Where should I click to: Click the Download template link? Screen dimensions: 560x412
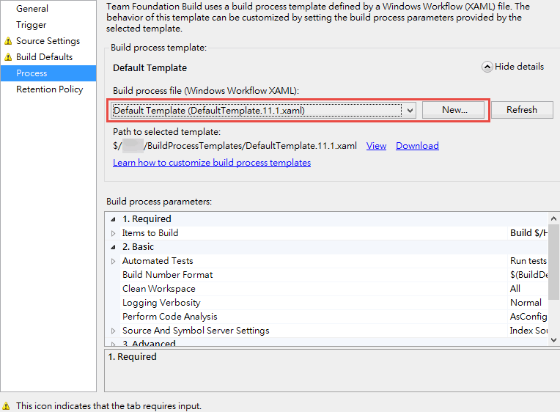pos(417,146)
